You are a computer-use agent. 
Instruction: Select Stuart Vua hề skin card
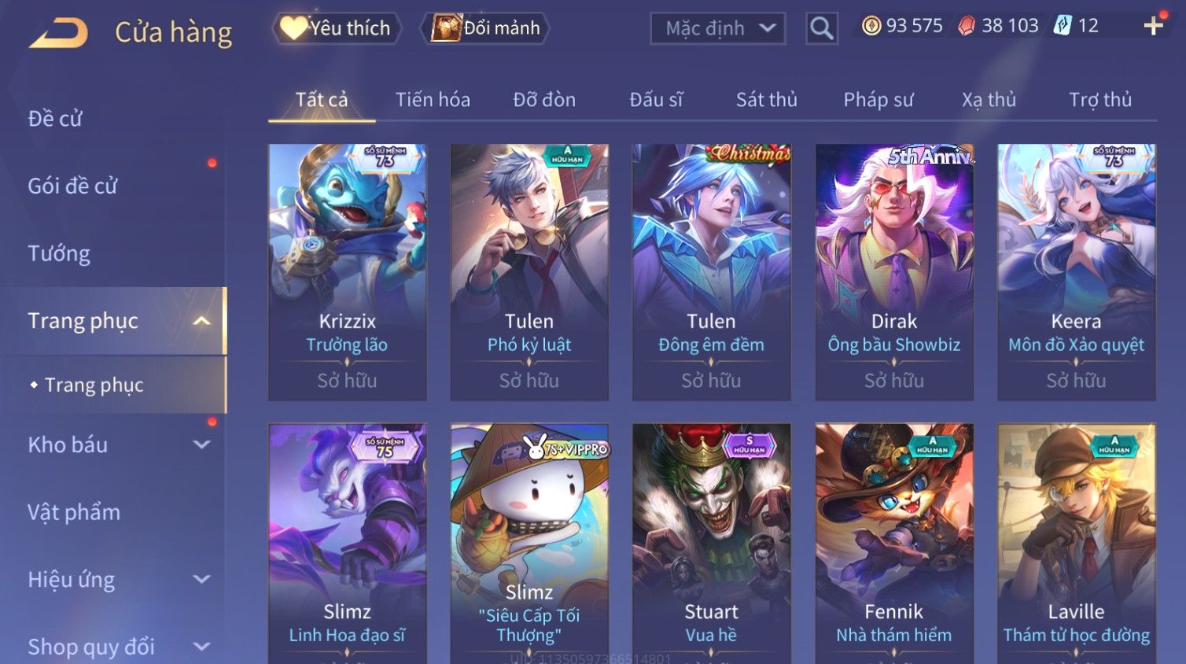click(712, 544)
